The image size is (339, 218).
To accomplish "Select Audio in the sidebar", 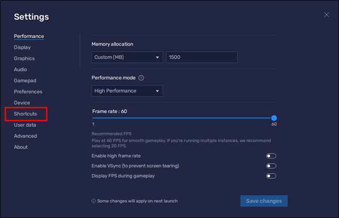I will pyautogui.click(x=20, y=70).
